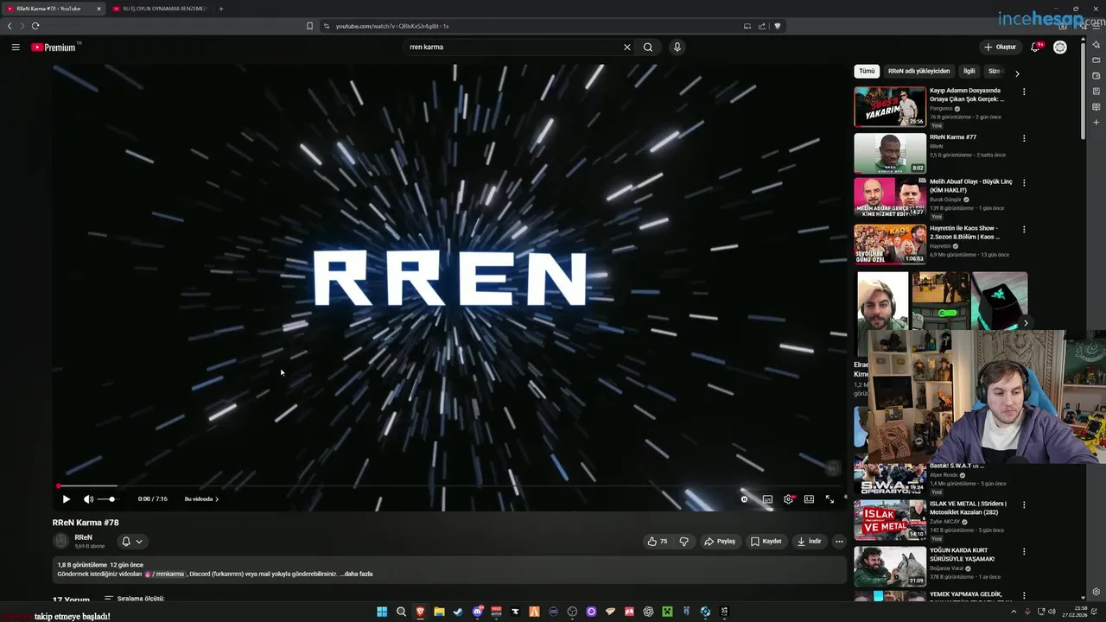
Task: Mute the video volume
Action: 88,498
